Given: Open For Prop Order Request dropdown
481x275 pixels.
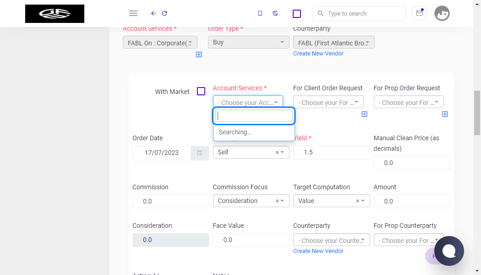Looking at the screenshot, I should point(409,102).
